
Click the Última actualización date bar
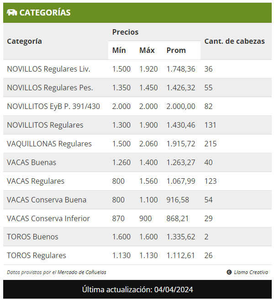[x=137, y=289]
